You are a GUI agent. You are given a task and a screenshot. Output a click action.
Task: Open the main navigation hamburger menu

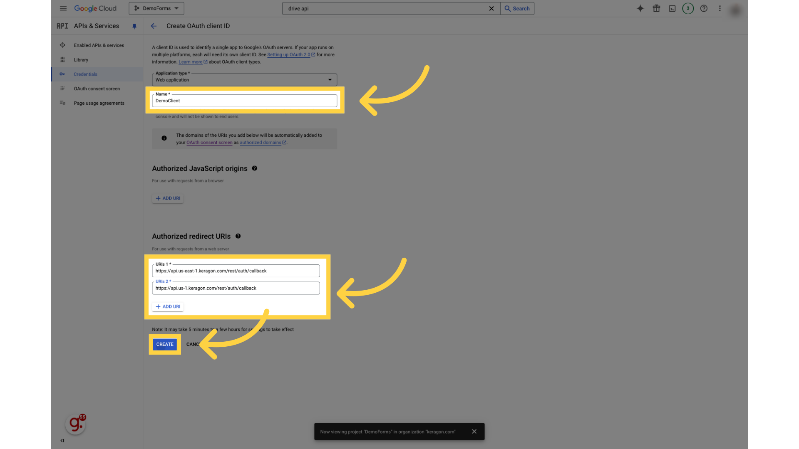click(x=63, y=8)
